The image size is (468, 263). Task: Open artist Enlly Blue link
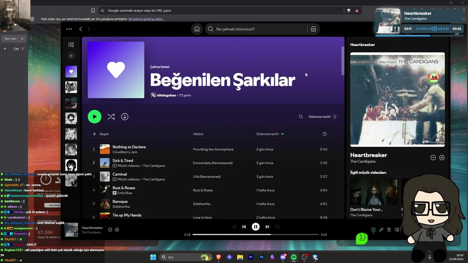click(125, 193)
